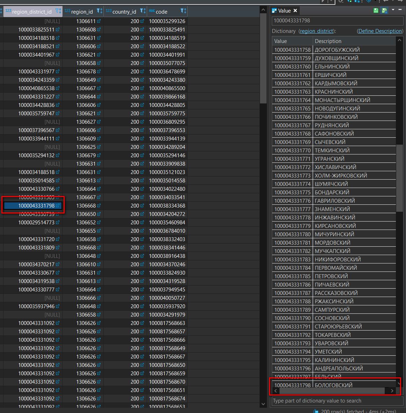Save value using green disk icon
The image size is (406, 413).
click(x=376, y=10)
